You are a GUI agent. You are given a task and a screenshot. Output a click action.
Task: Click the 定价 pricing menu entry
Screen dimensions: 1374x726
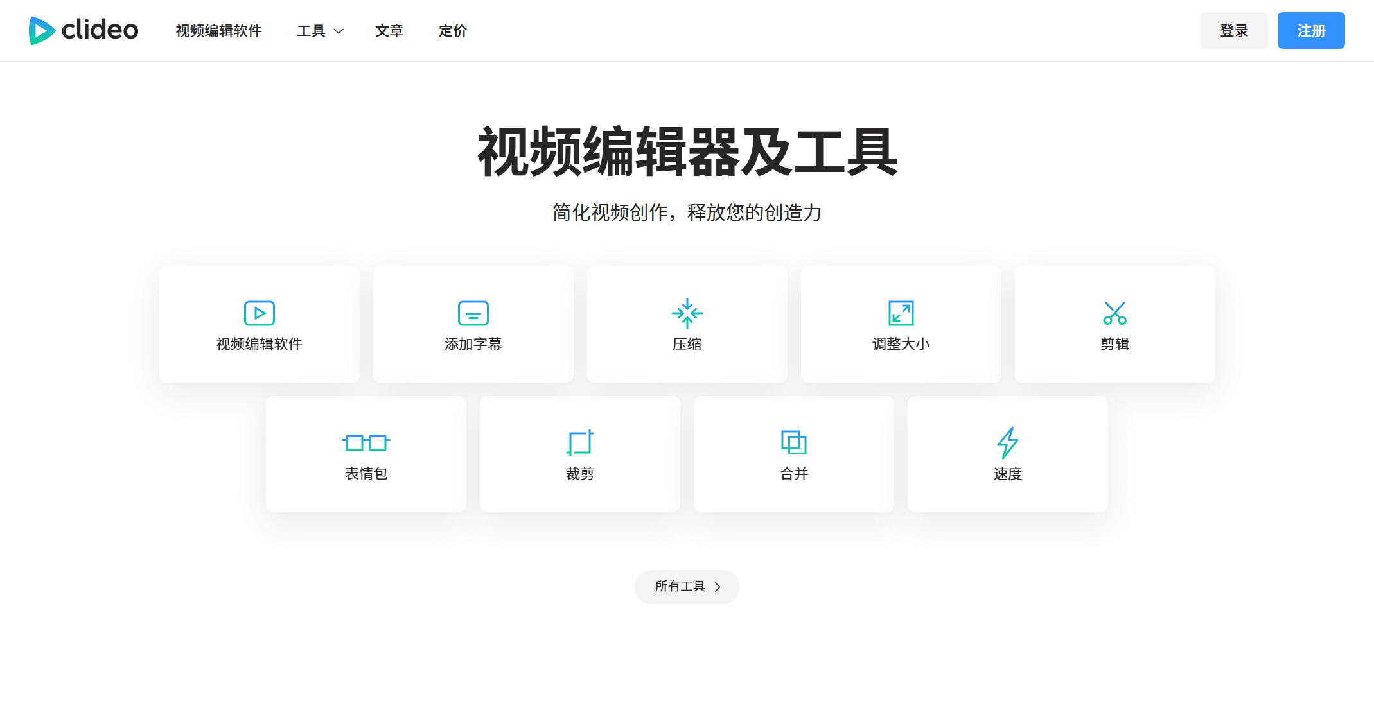click(452, 30)
